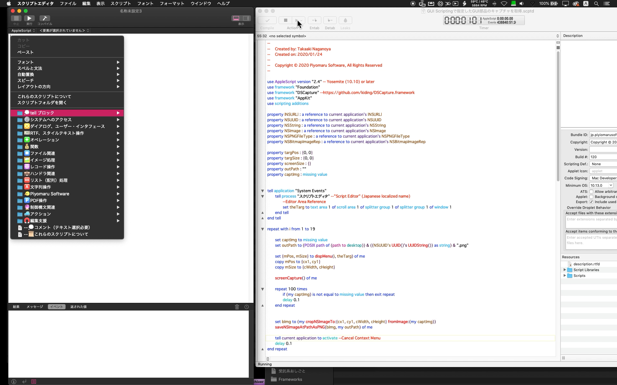Open element selection popup 要素が選択されていません
Screen dimensions: 617x385
pos(64,30)
